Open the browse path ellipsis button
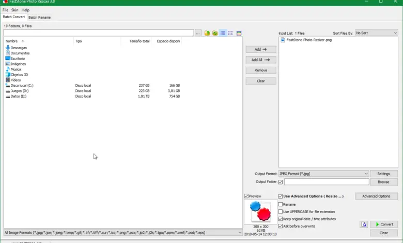403x243 pixels. coord(198,33)
